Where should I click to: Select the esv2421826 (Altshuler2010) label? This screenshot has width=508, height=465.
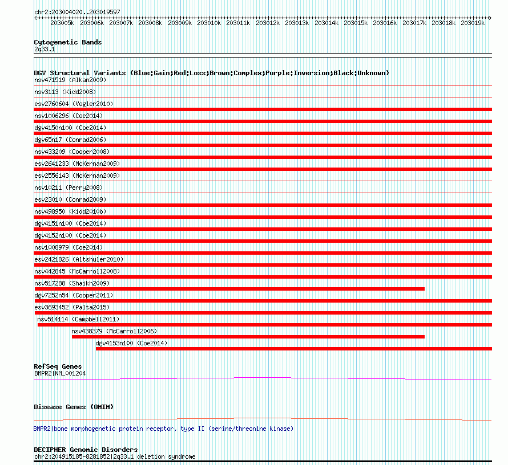coord(79,259)
